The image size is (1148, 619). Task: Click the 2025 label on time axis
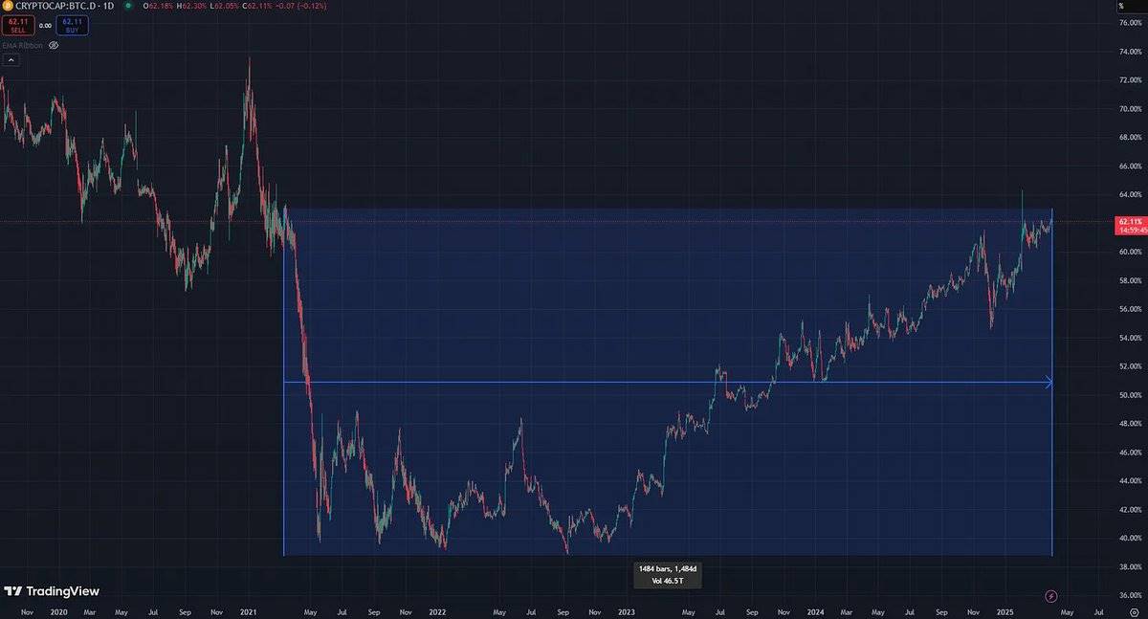(1004, 610)
